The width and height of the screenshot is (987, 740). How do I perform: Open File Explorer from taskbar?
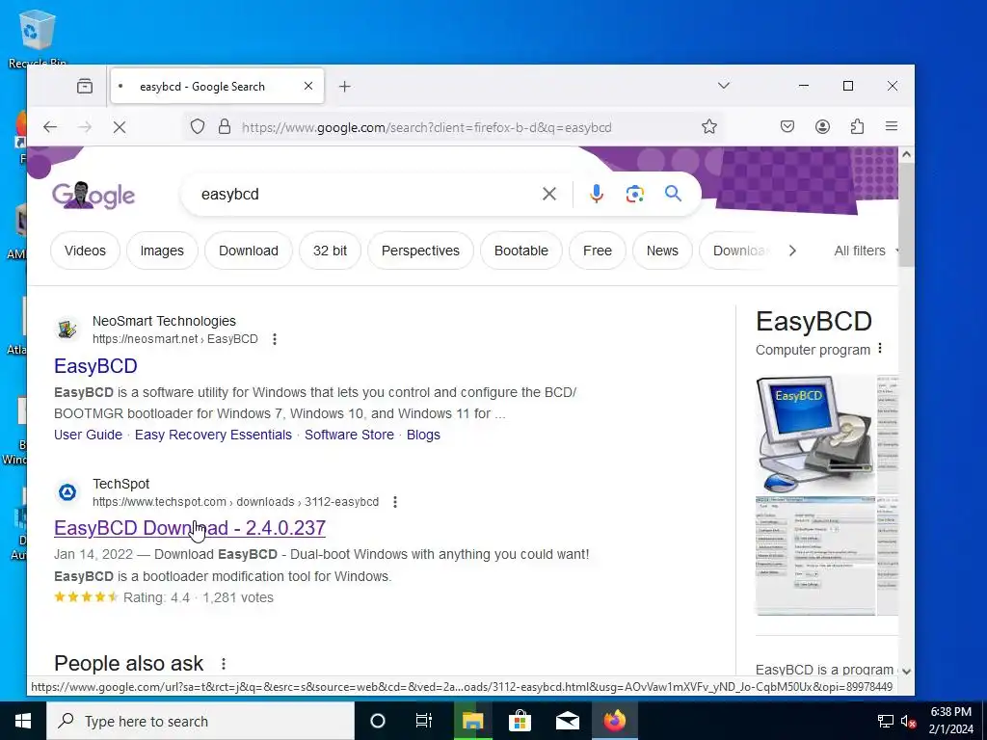[472, 721]
